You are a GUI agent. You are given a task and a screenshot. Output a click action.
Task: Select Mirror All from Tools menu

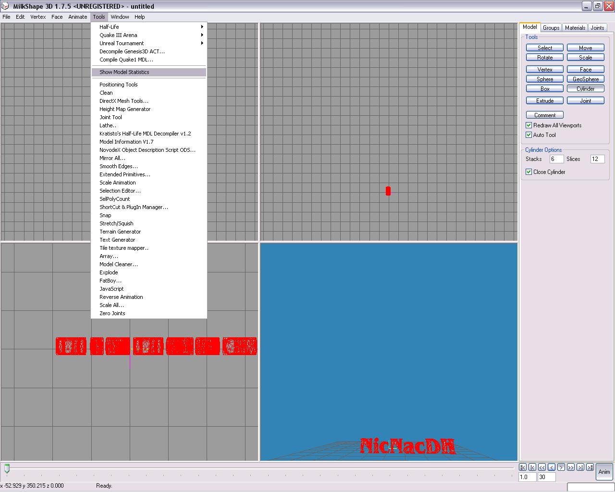[149, 158]
